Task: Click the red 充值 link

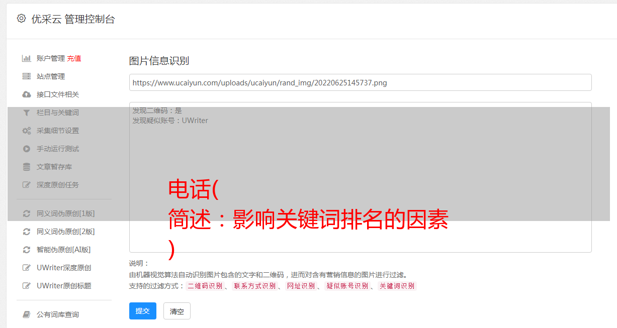Action: 74,58
